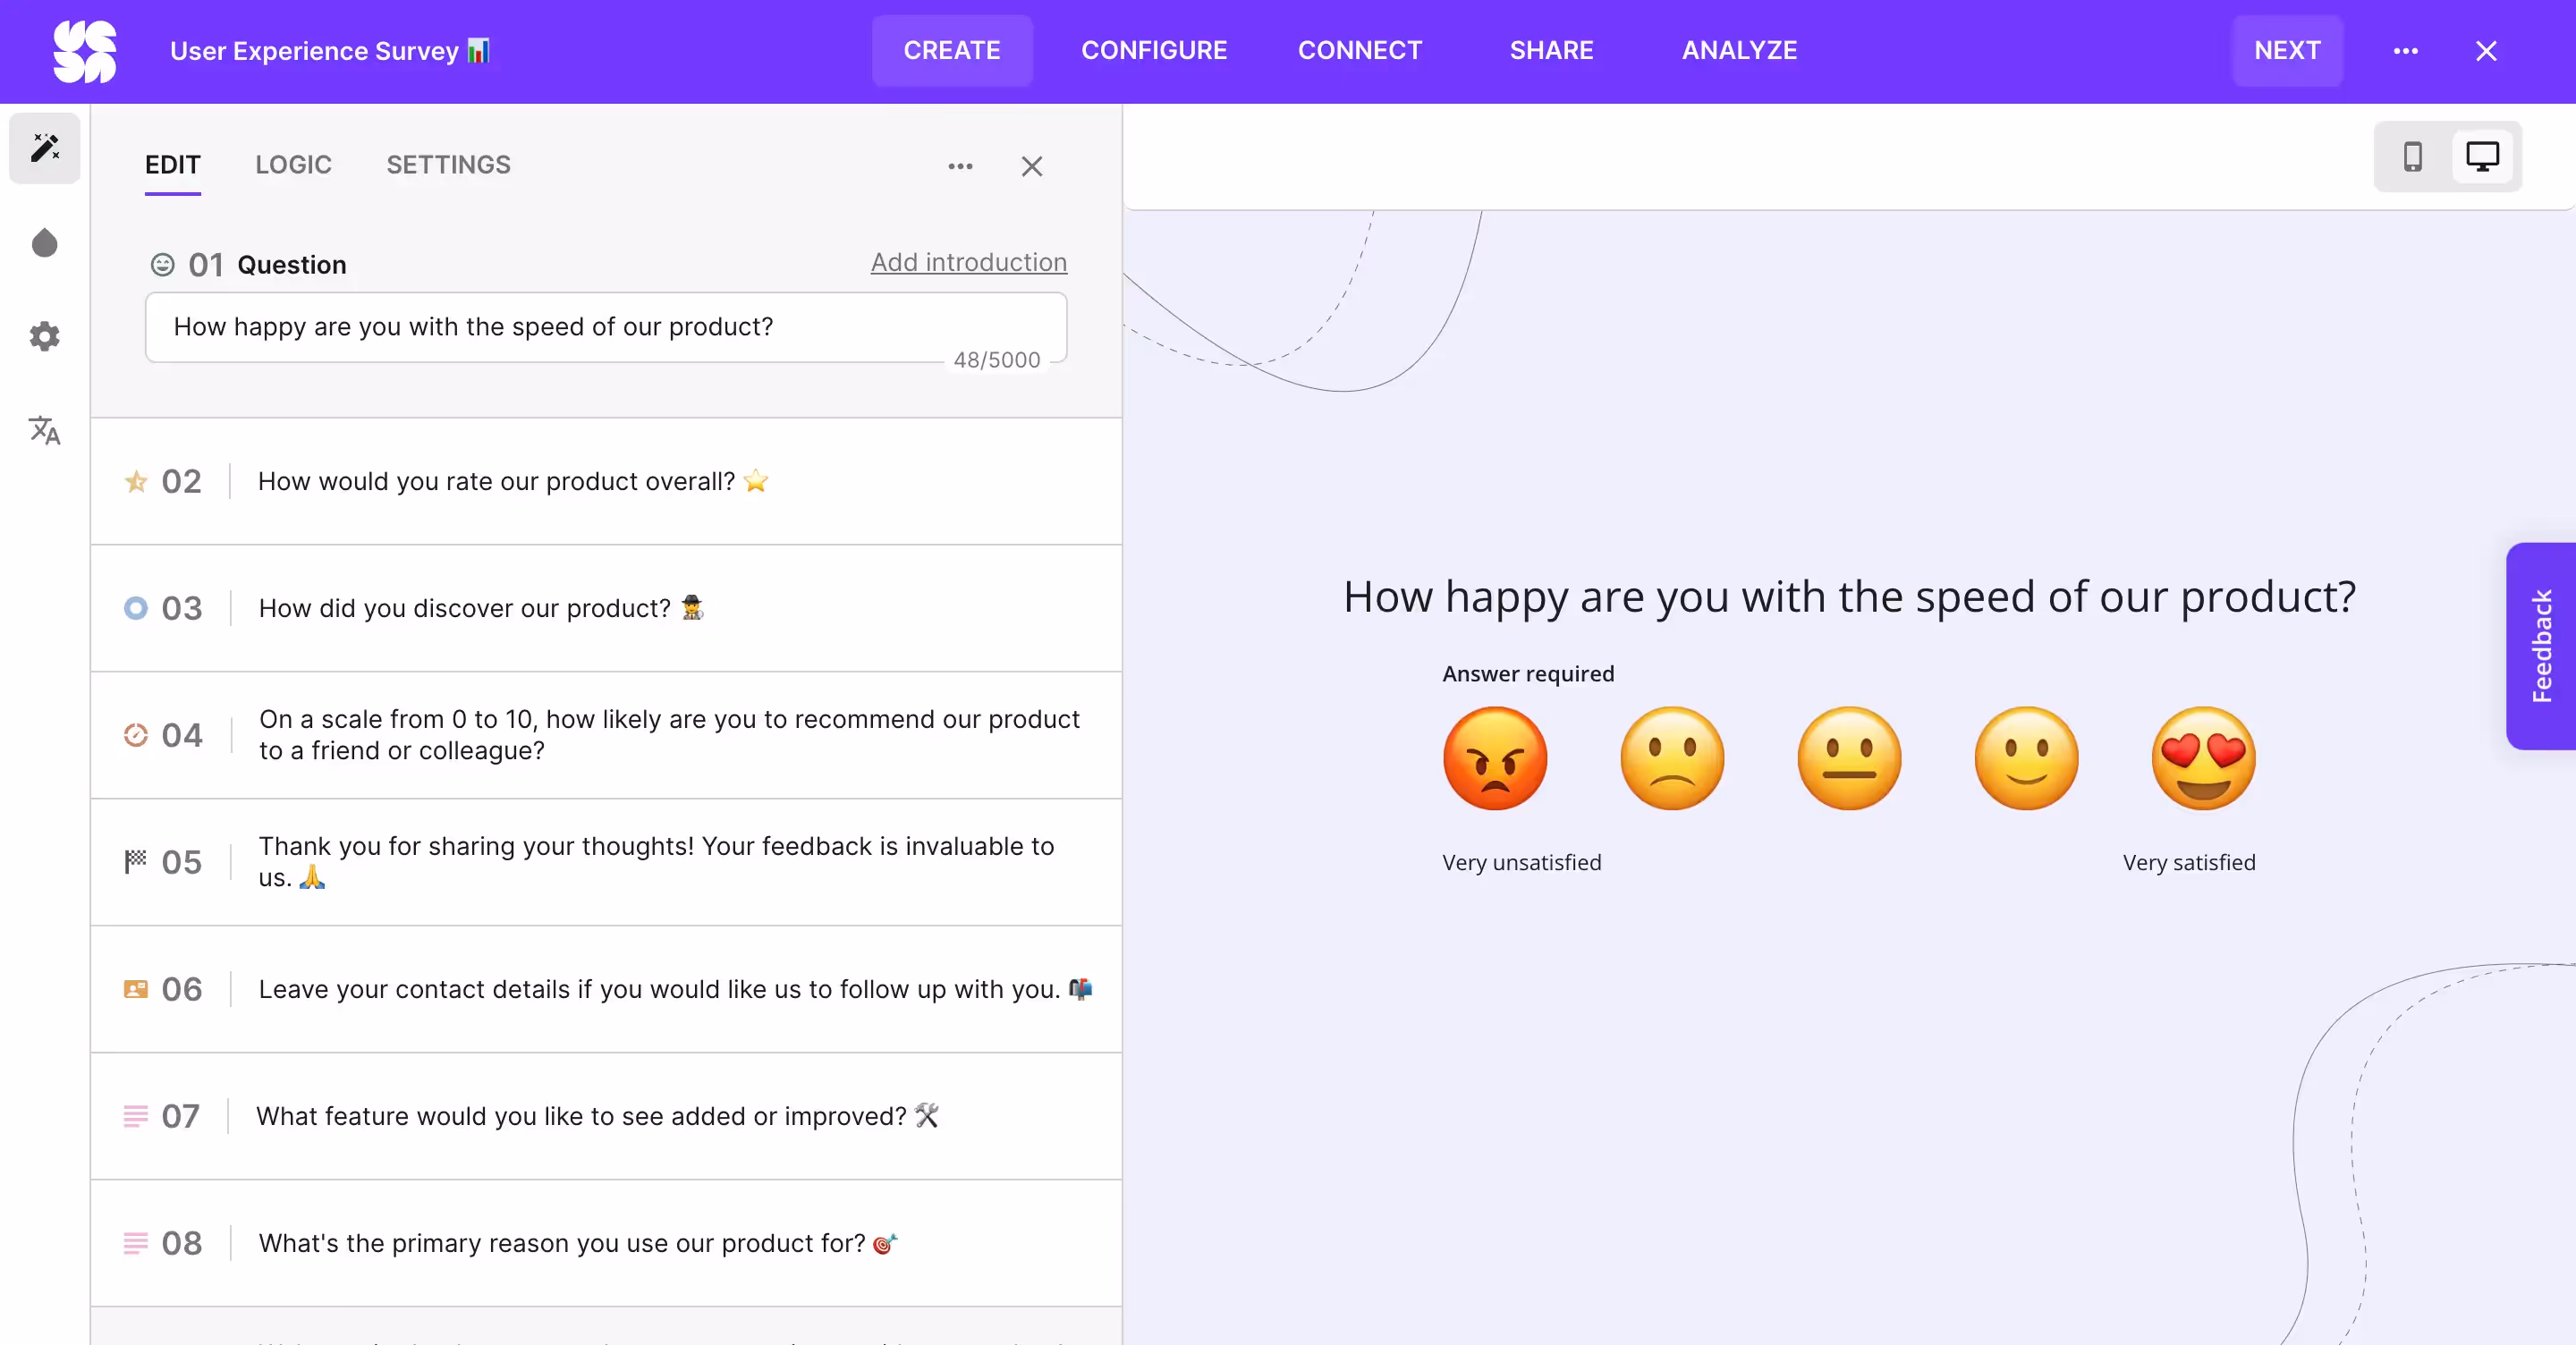
Task: Switch to the LOGIC tab
Action: (293, 165)
